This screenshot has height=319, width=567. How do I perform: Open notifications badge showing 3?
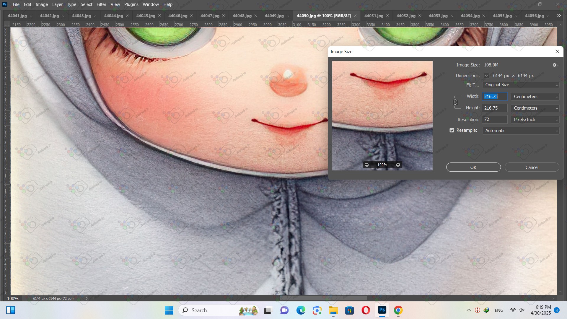pyautogui.click(x=557, y=310)
